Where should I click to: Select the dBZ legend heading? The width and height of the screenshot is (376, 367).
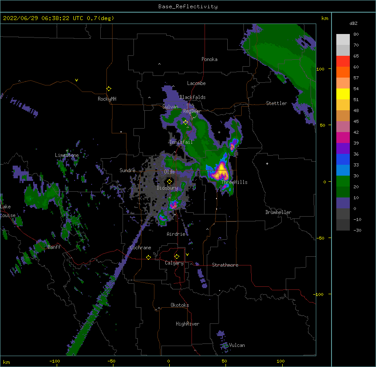pos(353,23)
